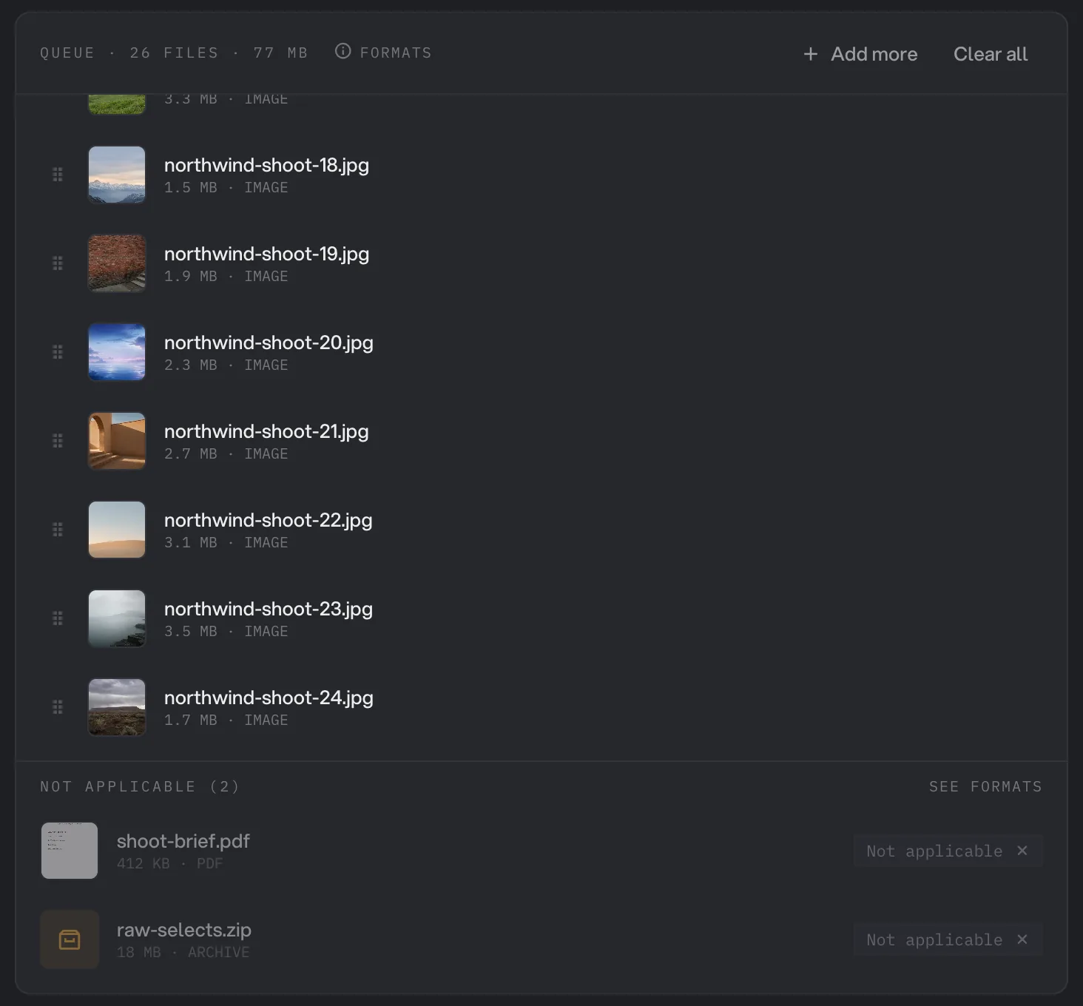Screen dimensions: 1083x1006
Task: Click Add more files
Action: pos(860,54)
